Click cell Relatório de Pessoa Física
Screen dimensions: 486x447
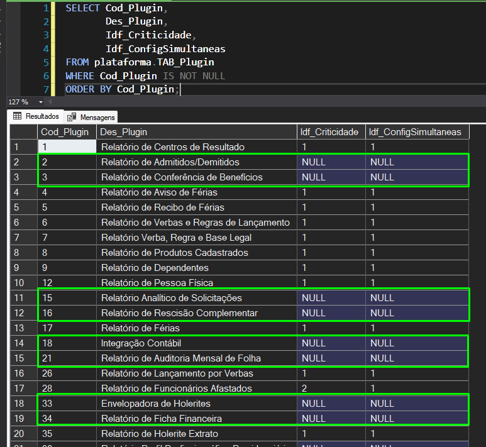pyautogui.click(x=197, y=283)
